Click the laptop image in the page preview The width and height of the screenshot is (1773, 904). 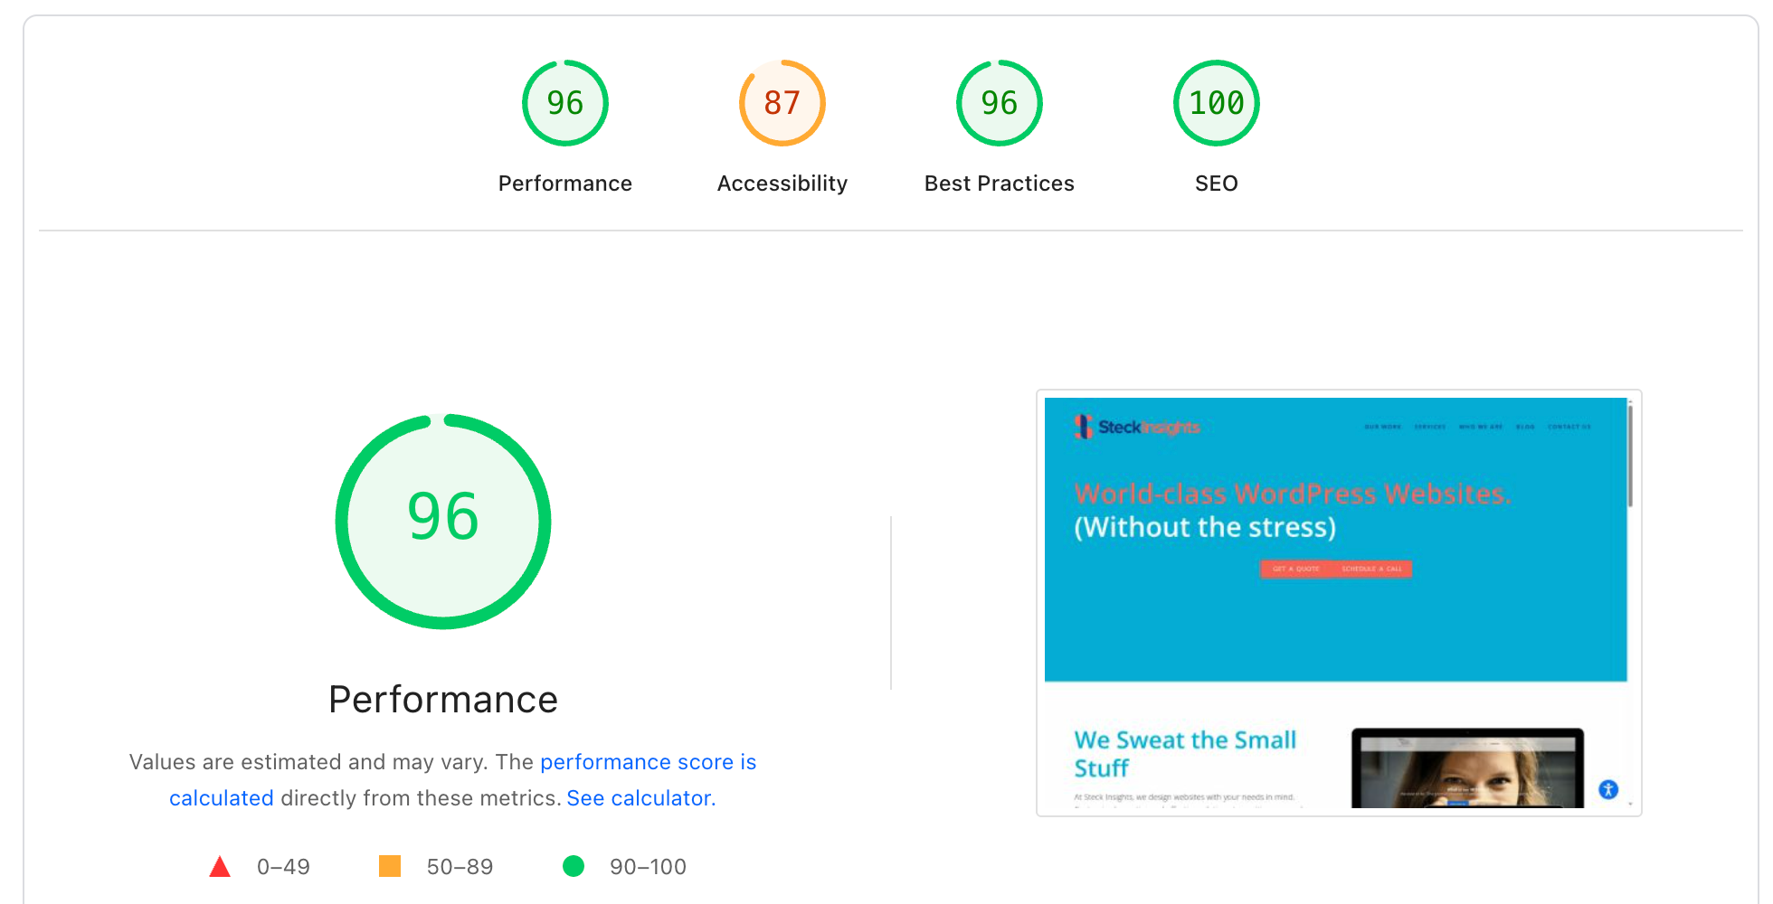tap(1466, 768)
